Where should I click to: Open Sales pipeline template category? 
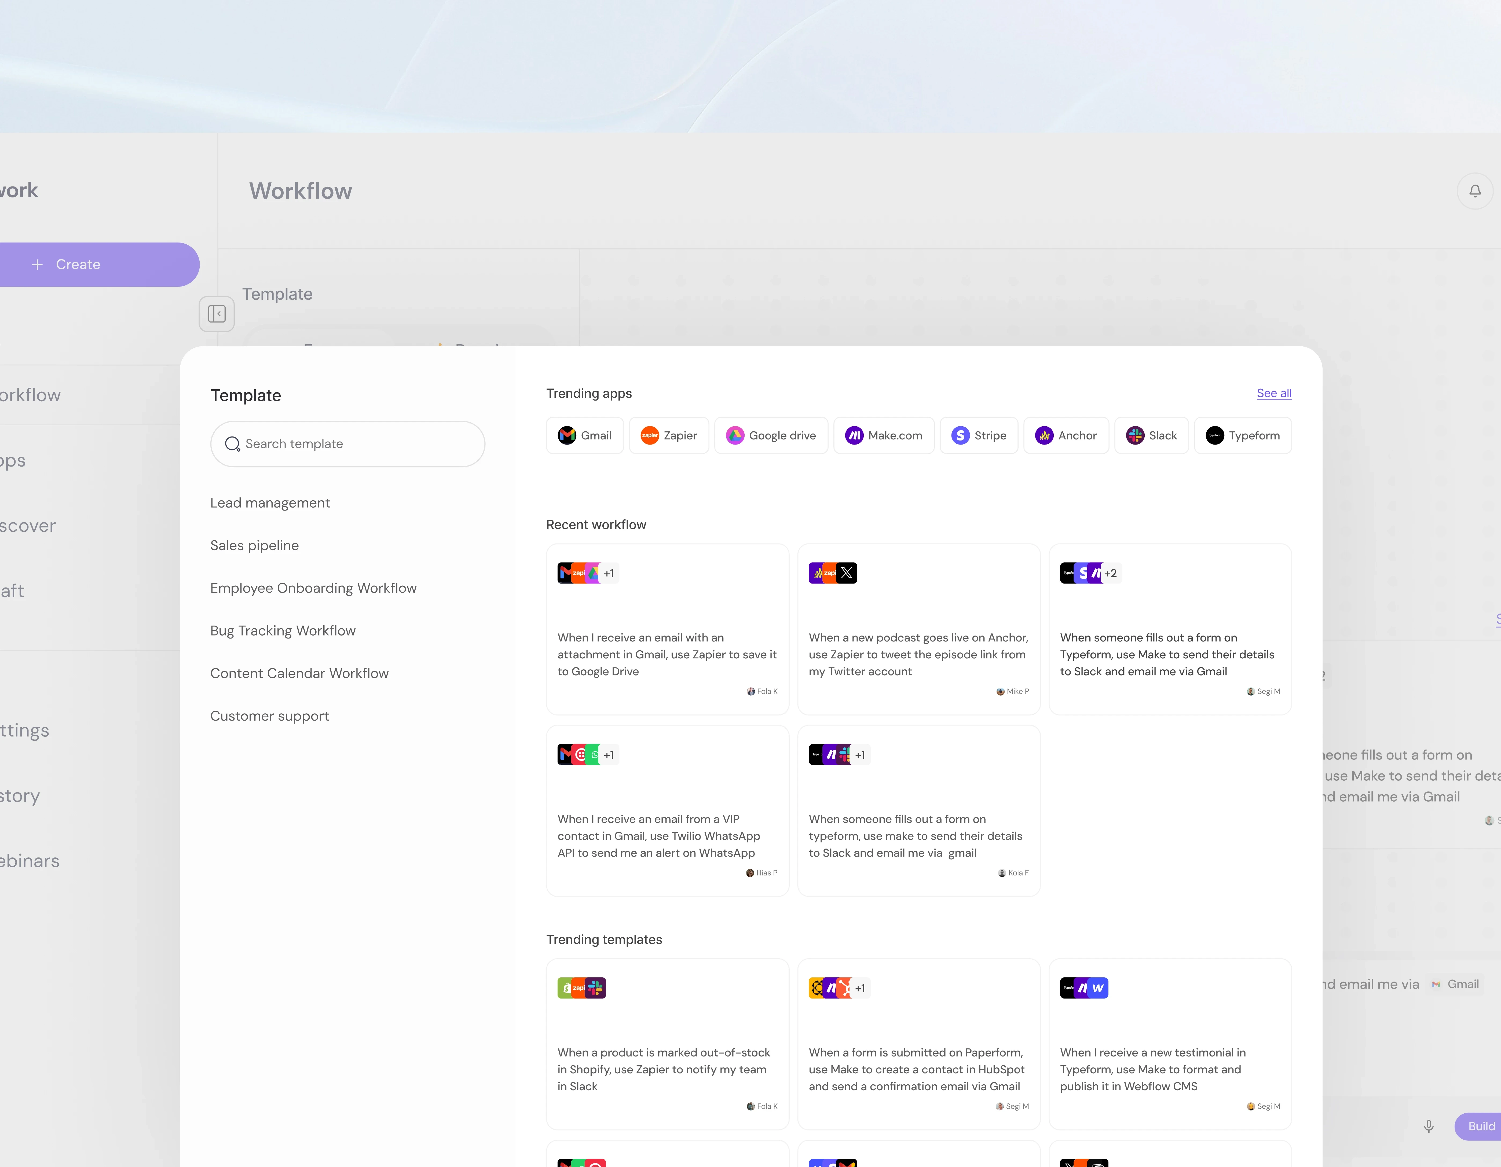(254, 546)
